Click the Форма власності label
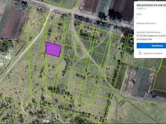166x124 pixels. 146,23
